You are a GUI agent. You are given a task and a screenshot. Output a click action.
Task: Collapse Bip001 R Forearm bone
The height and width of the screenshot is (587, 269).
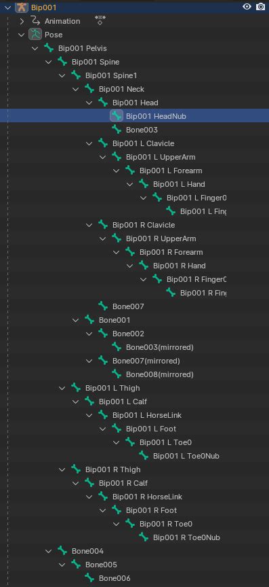point(117,251)
